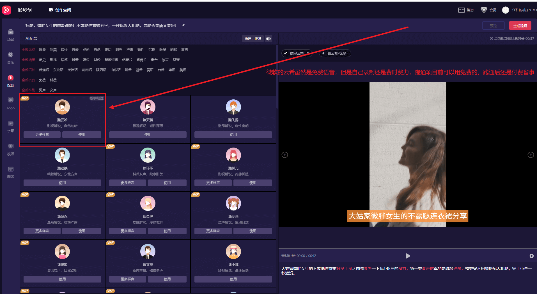Use the 臻云希 voice

click(82, 135)
